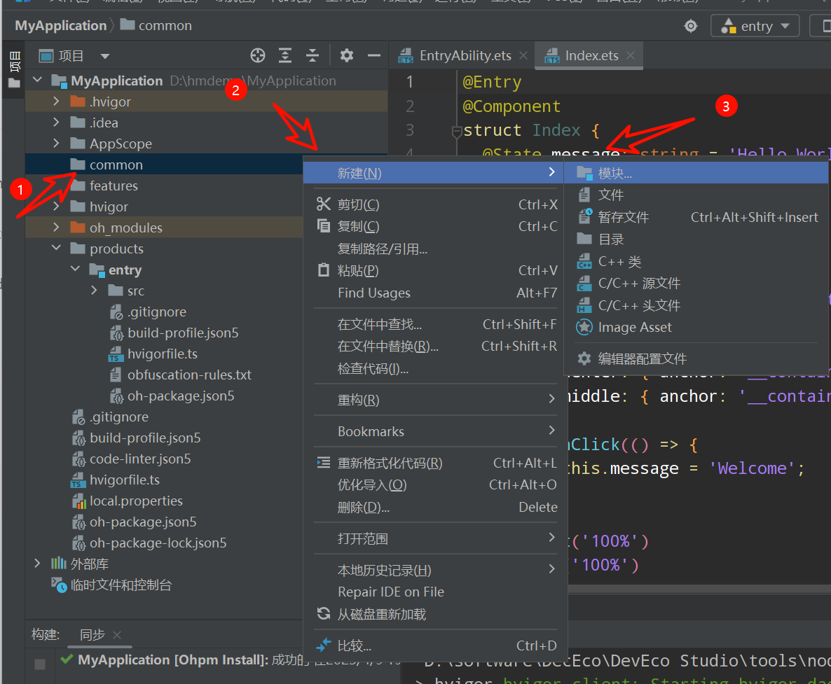Open the entry run configuration dropdown
This screenshot has height=684, width=831.
point(755,26)
